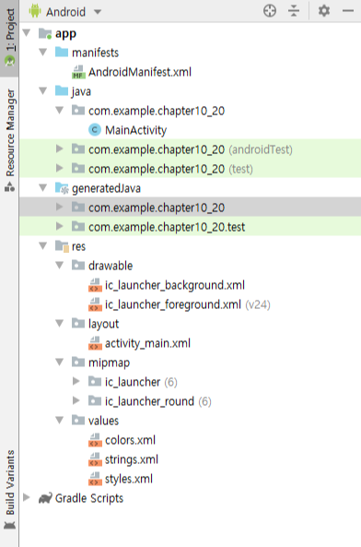Viewport: 361px width, 547px height.
Task: Select styles.xml in values
Action: coord(129,479)
